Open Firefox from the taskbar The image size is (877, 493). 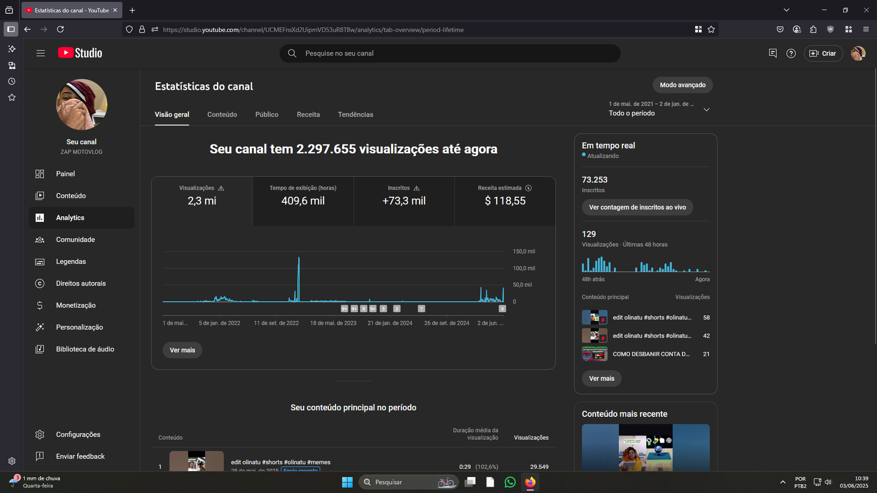coord(530,482)
